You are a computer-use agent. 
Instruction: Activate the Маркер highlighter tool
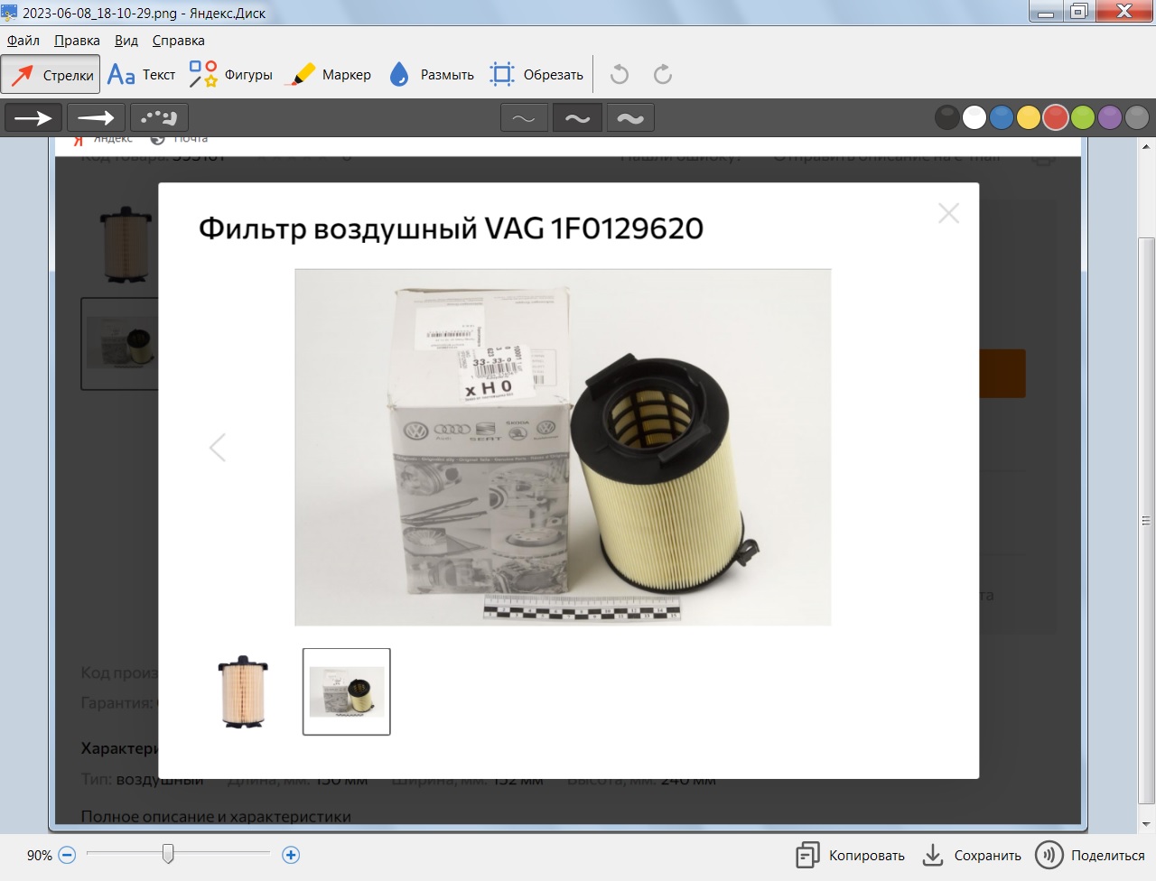(328, 75)
